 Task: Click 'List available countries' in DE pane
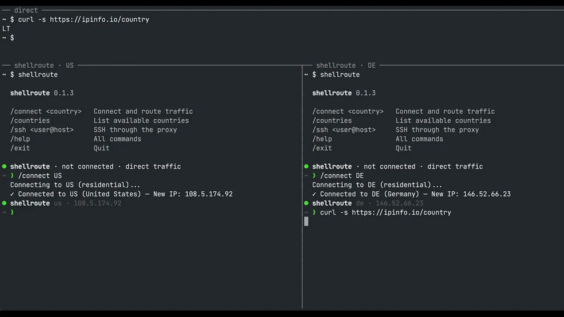[443, 120]
